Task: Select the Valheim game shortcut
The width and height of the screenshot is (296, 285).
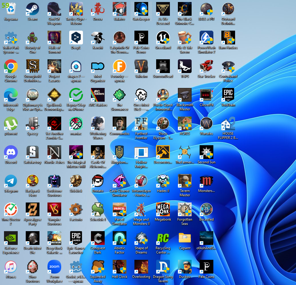Action: 141,66
